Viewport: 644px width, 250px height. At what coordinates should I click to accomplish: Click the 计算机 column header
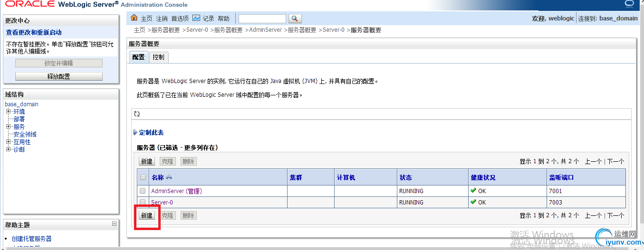pyautogui.click(x=346, y=177)
